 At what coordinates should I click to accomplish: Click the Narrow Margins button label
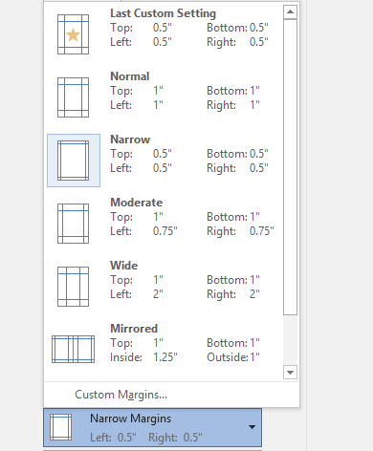pyautogui.click(x=130, y=419)
